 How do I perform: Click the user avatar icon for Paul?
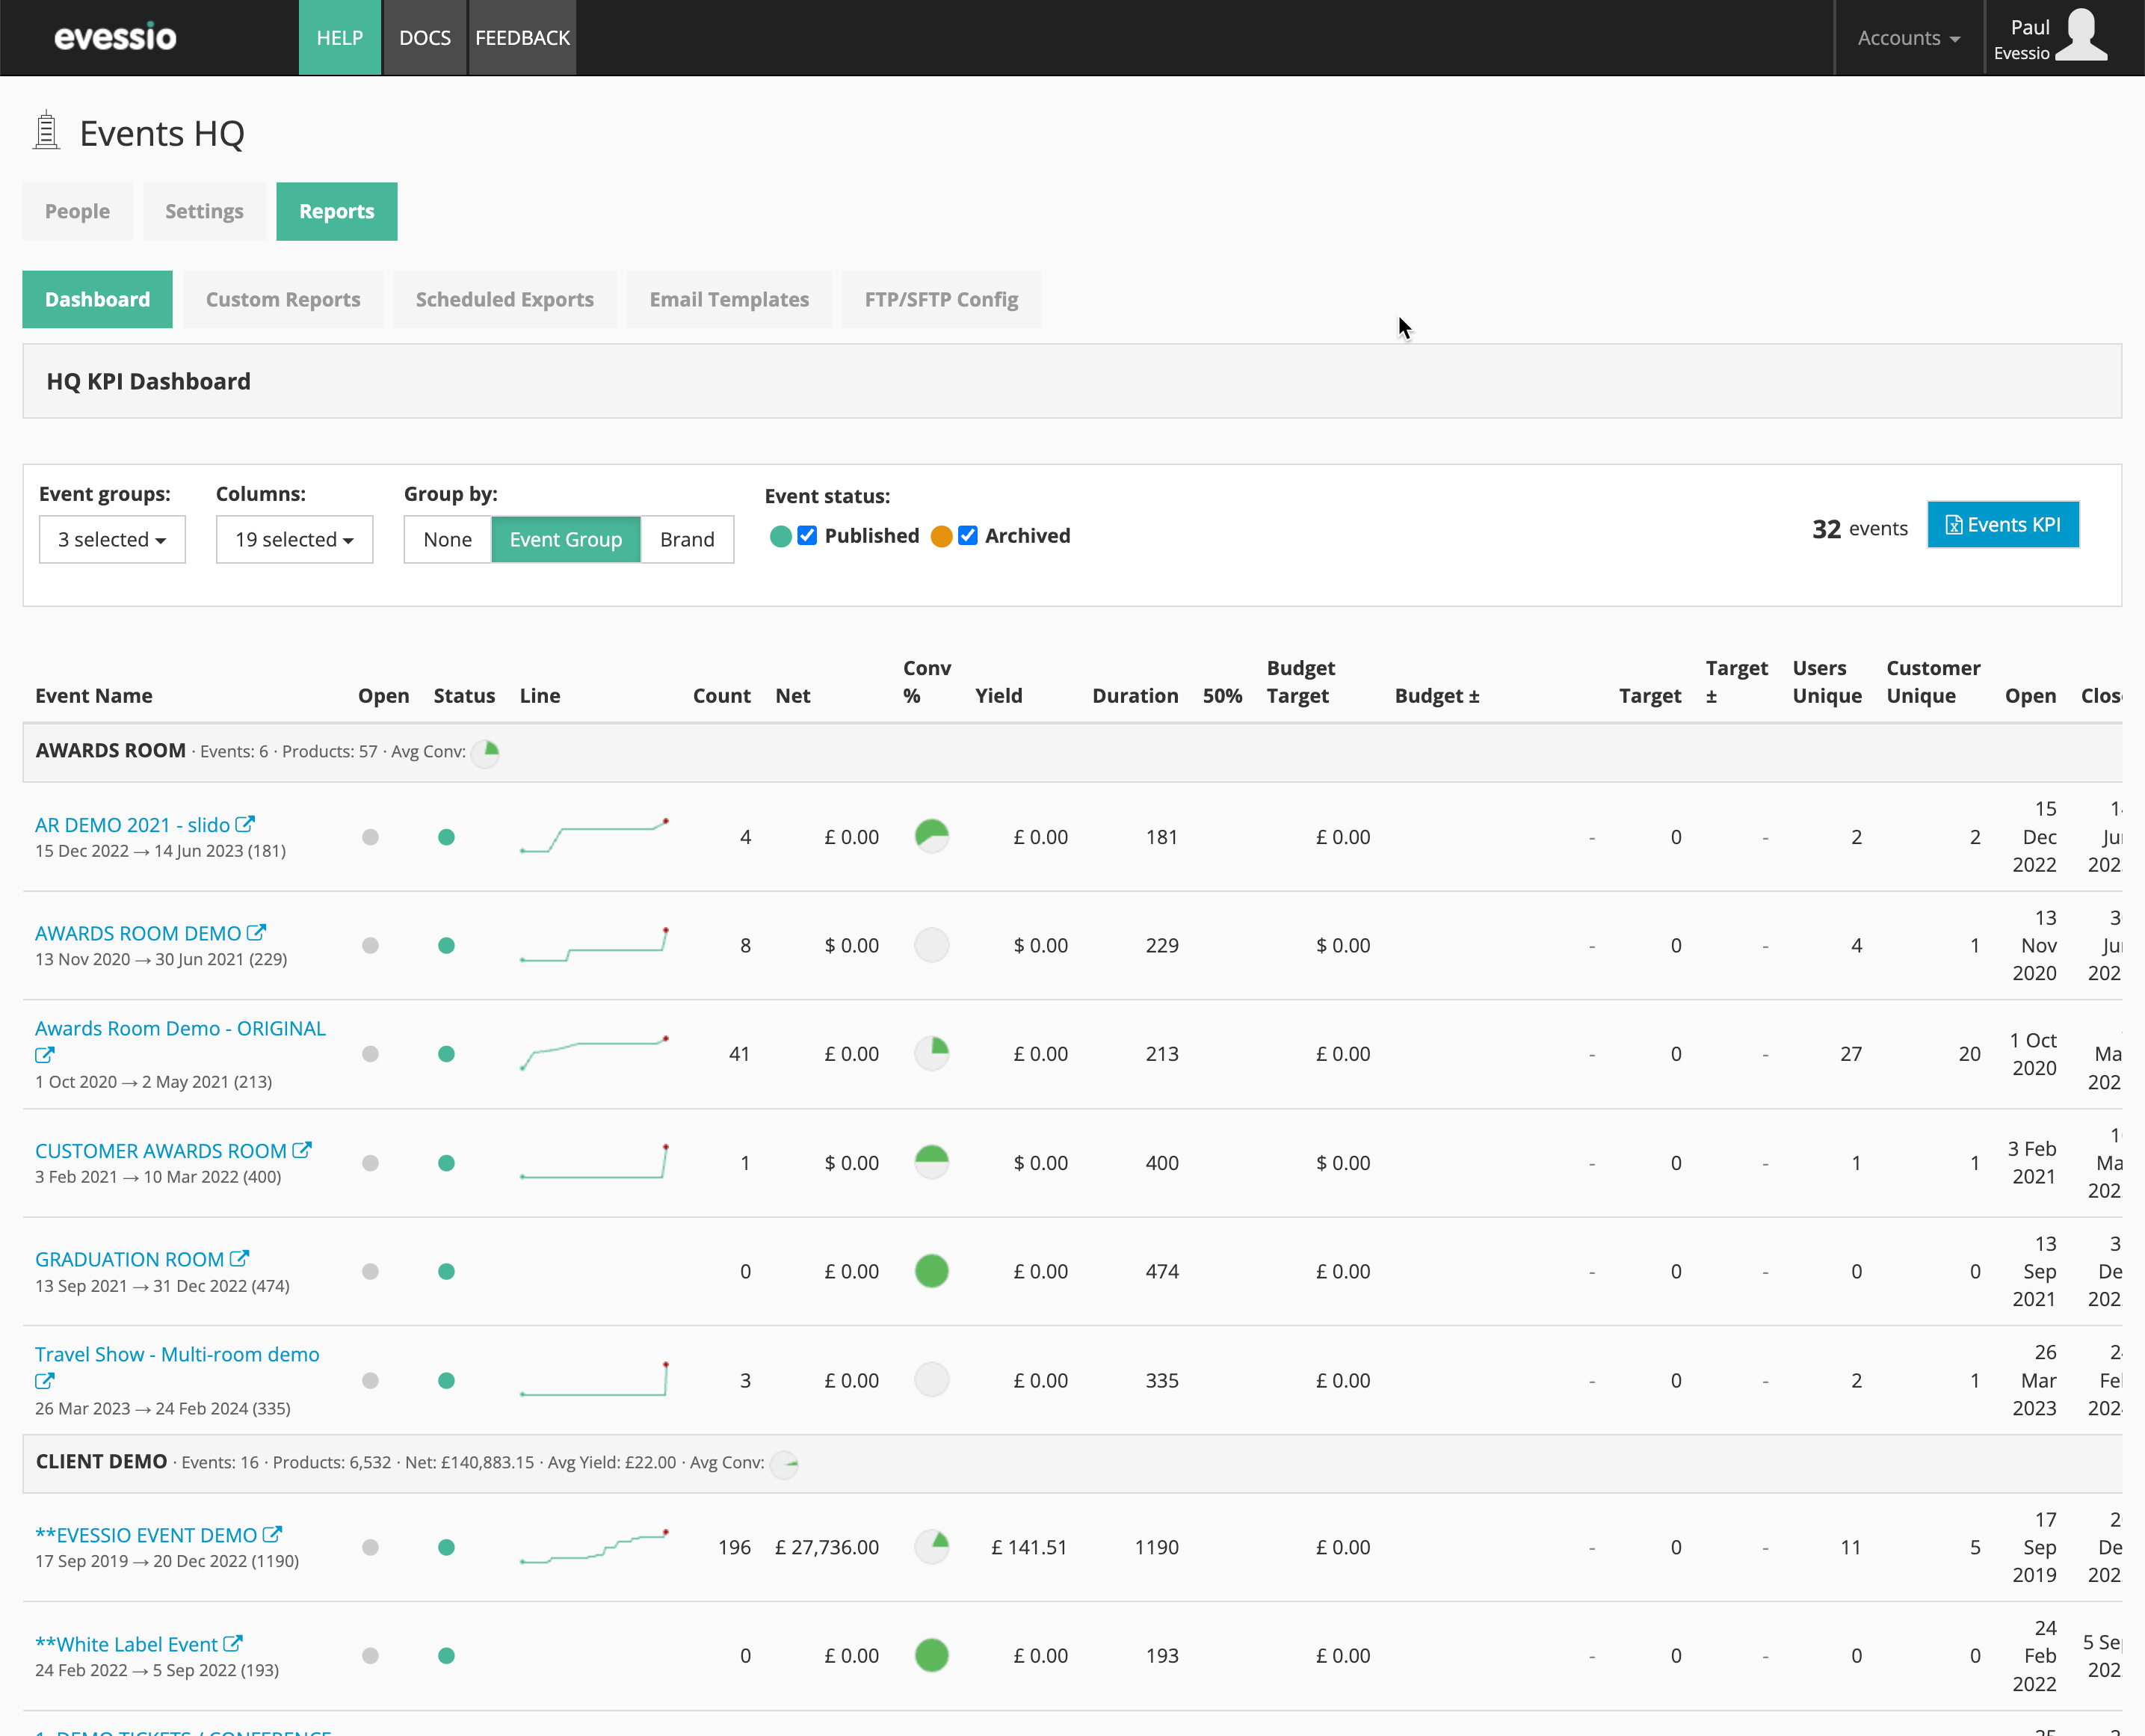(x=2082, y=37)
